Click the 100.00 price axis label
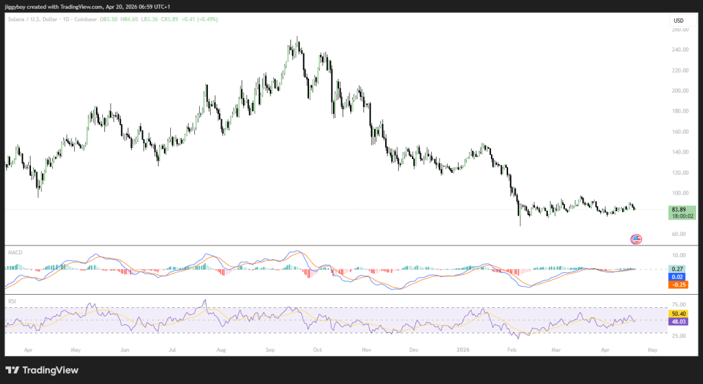 tap(680, 193)
